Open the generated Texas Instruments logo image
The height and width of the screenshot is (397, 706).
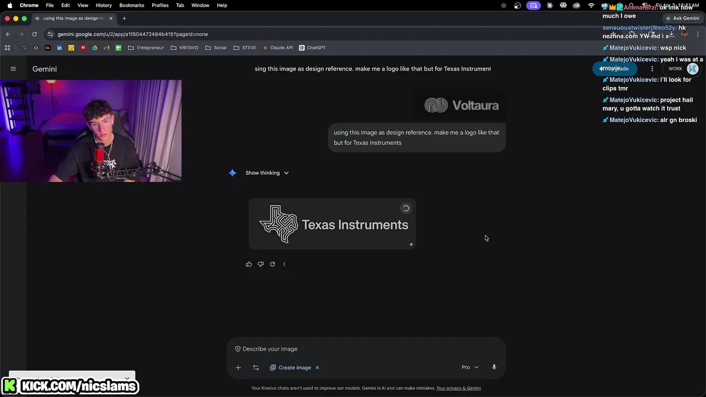(x=332, y=224)
